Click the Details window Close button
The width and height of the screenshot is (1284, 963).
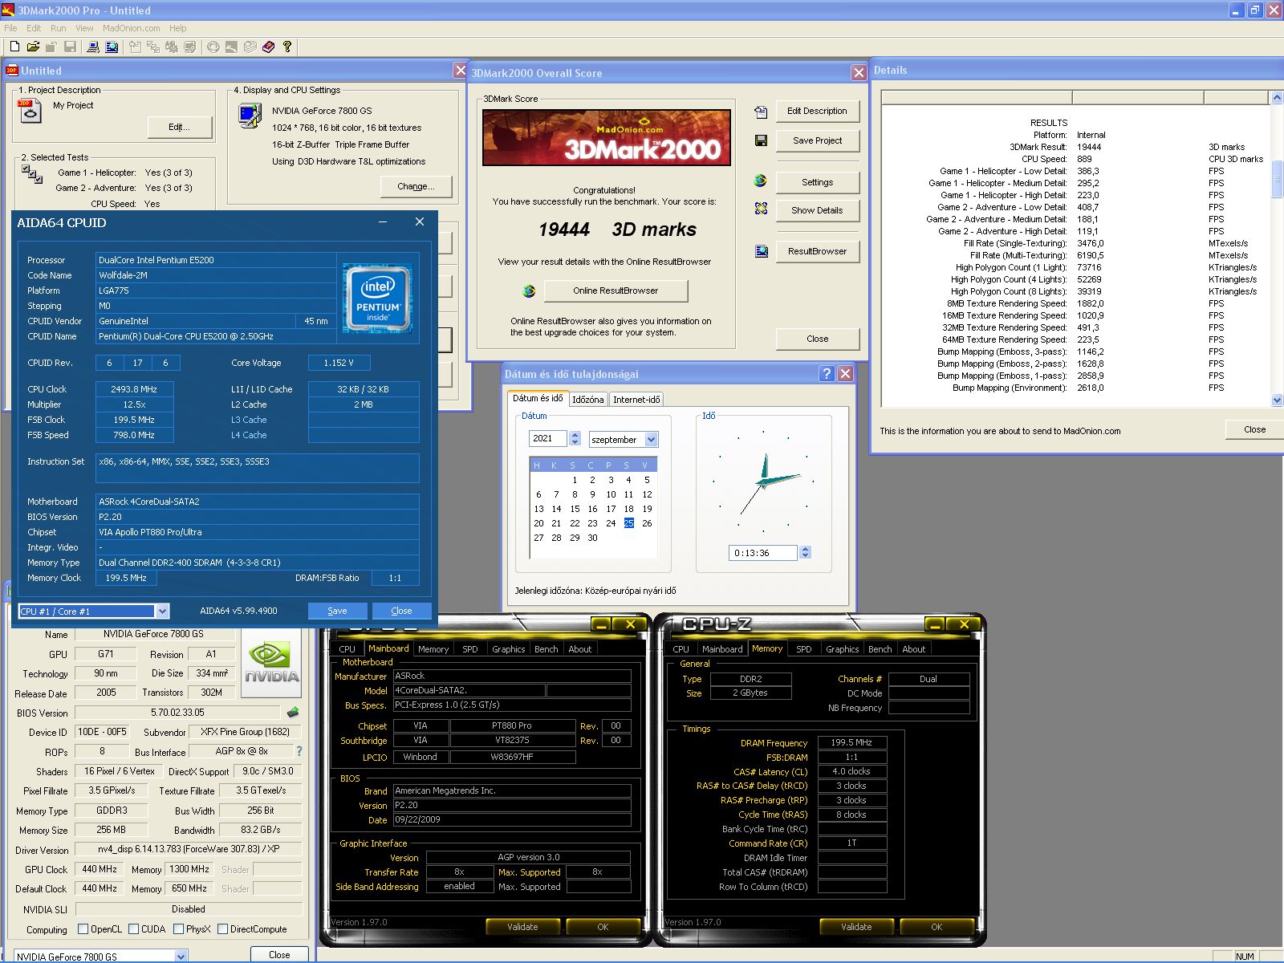[1254, 429]
